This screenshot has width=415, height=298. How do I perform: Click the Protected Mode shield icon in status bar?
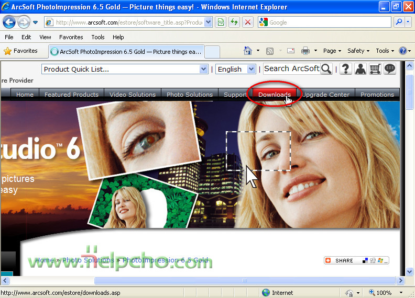point(349,293)
